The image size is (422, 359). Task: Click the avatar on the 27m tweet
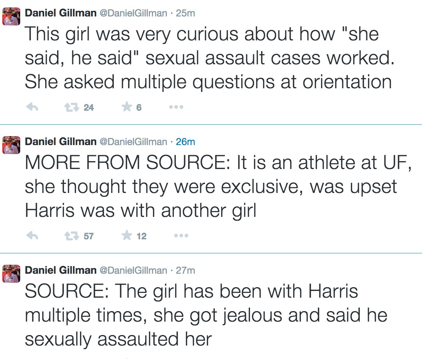point(11,274)
